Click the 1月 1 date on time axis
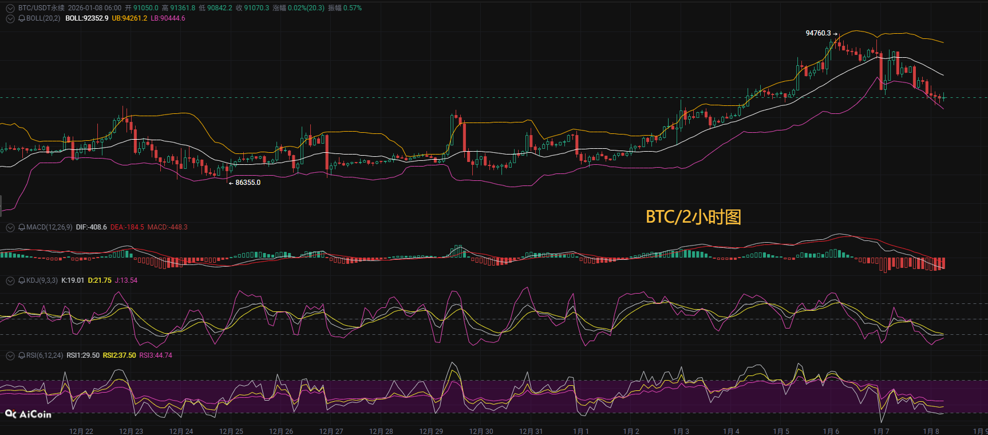 [x=580, y=431]
